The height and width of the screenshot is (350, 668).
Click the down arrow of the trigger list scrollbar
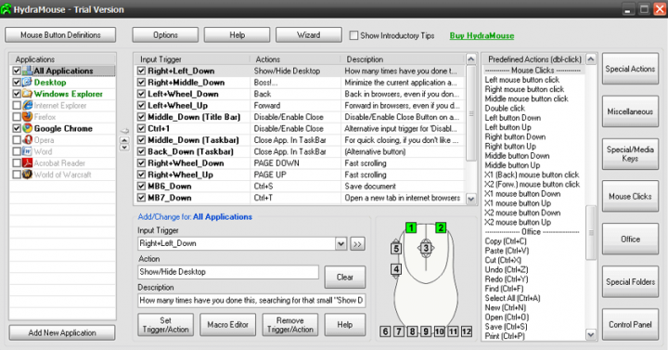470,199
